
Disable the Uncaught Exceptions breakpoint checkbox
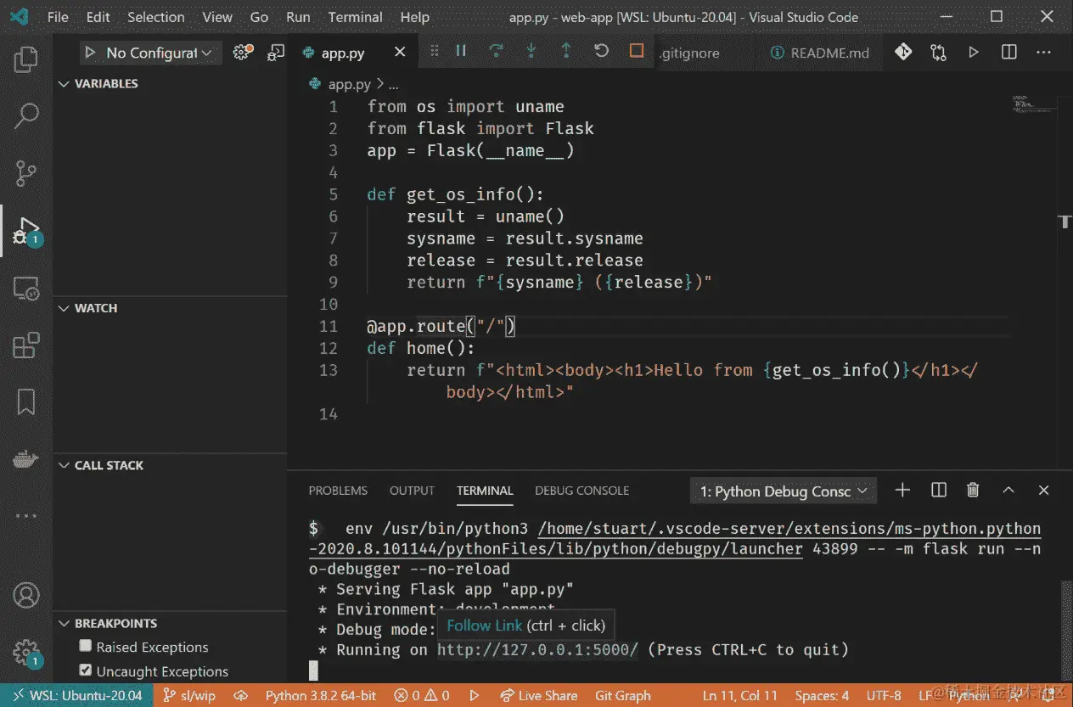(86, 670)
